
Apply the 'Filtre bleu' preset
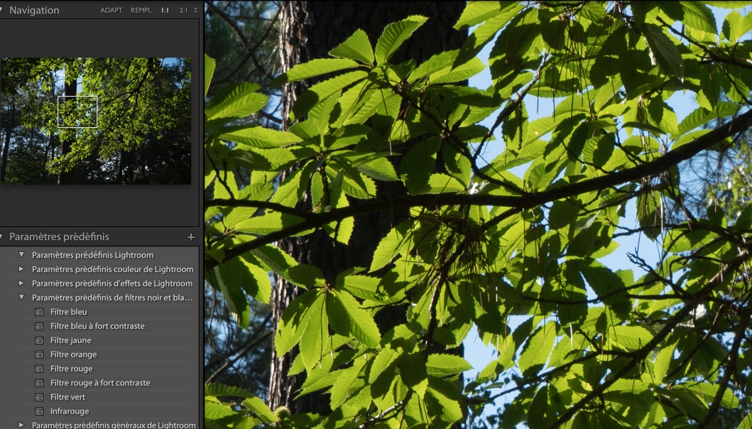pyautogui.click(x=69, y=312)
